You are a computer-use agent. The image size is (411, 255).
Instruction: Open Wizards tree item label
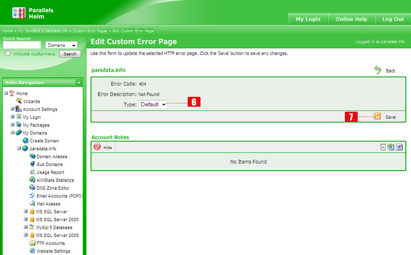pyautogui.click(x=31, y=101)
